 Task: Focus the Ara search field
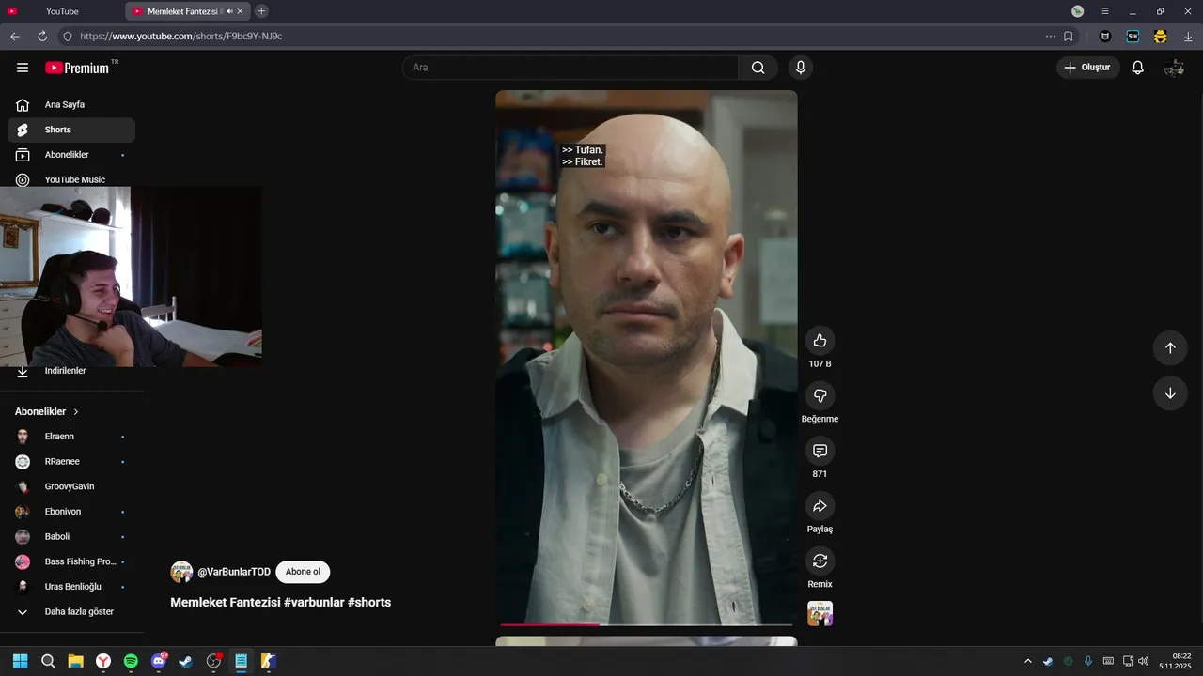pyautogui.click(x=570, y=68)
